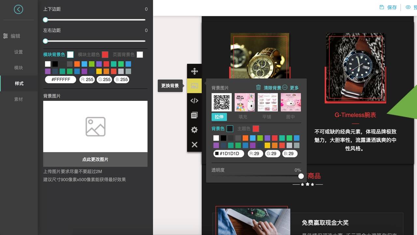Click the yellow change-background image icon
Image resolution: width=417 pixels, height=235 pixels.
point(194,86)
